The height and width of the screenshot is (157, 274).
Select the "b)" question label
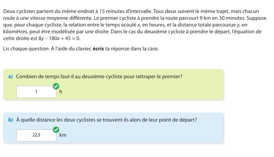(10, 120)
